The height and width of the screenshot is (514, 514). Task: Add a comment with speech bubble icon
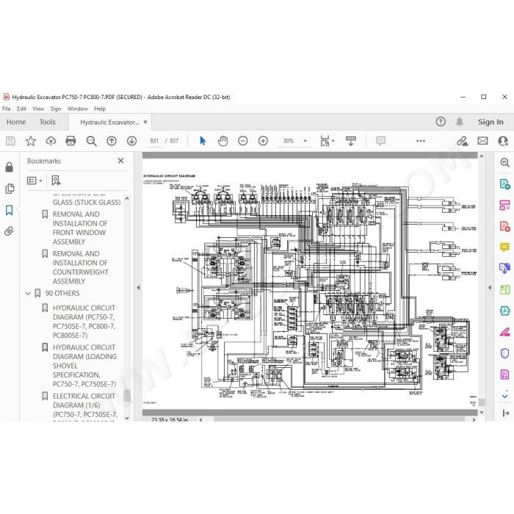pyautogui.click(x=380, y=141)
